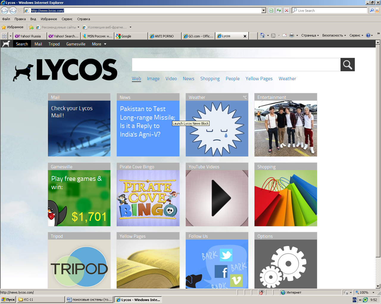Switch to the Yahoo! Russia tab
This screenshot has height=304, width=381.
pos(30,36)
